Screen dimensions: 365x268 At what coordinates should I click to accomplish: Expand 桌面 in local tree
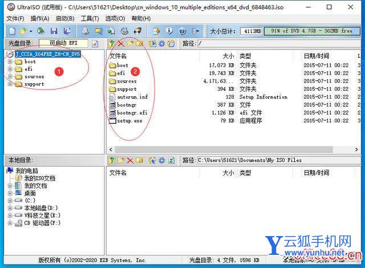[x=10, y=193]
